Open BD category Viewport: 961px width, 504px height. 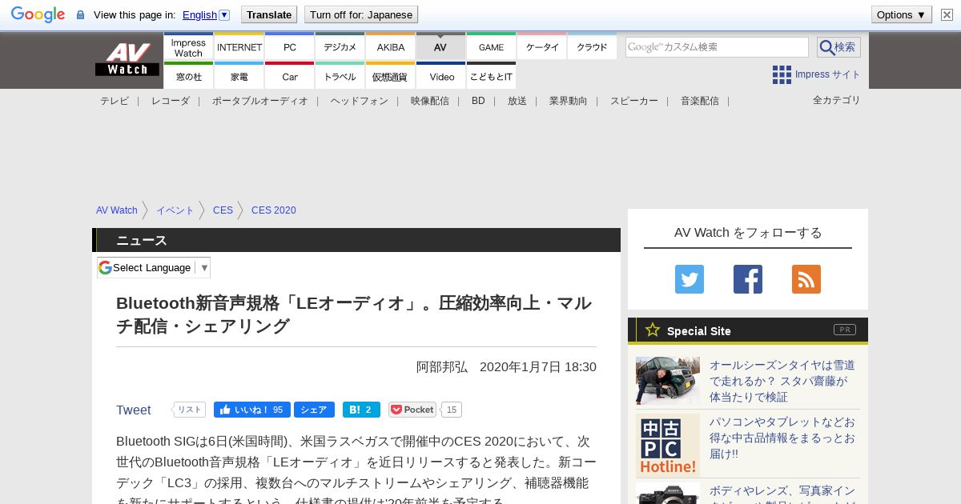tap(478, 101)
